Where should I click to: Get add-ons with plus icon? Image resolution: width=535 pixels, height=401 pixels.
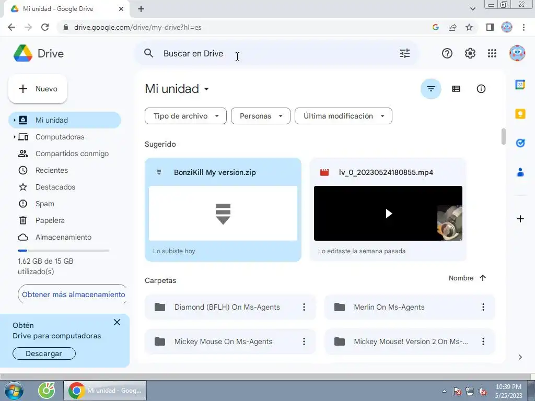point(520,219)
